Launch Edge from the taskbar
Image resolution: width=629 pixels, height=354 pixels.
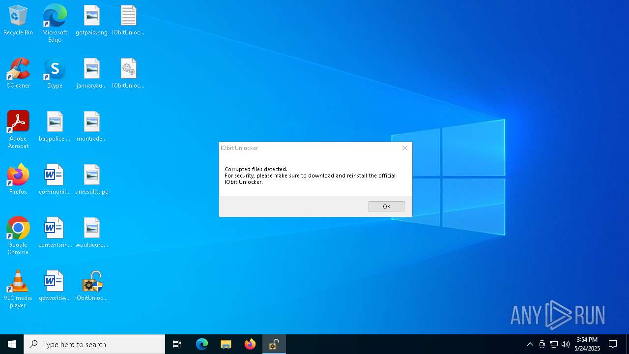202,344
